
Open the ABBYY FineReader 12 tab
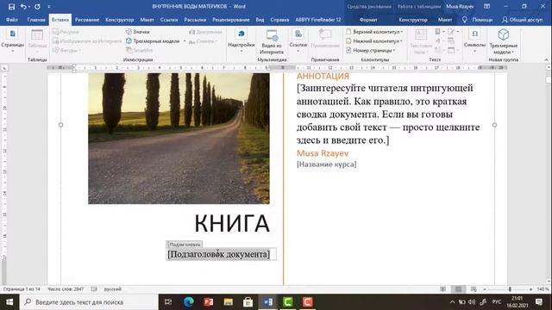[x=318, y=20]
